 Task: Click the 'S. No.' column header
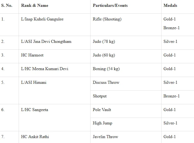pos(7,5)
